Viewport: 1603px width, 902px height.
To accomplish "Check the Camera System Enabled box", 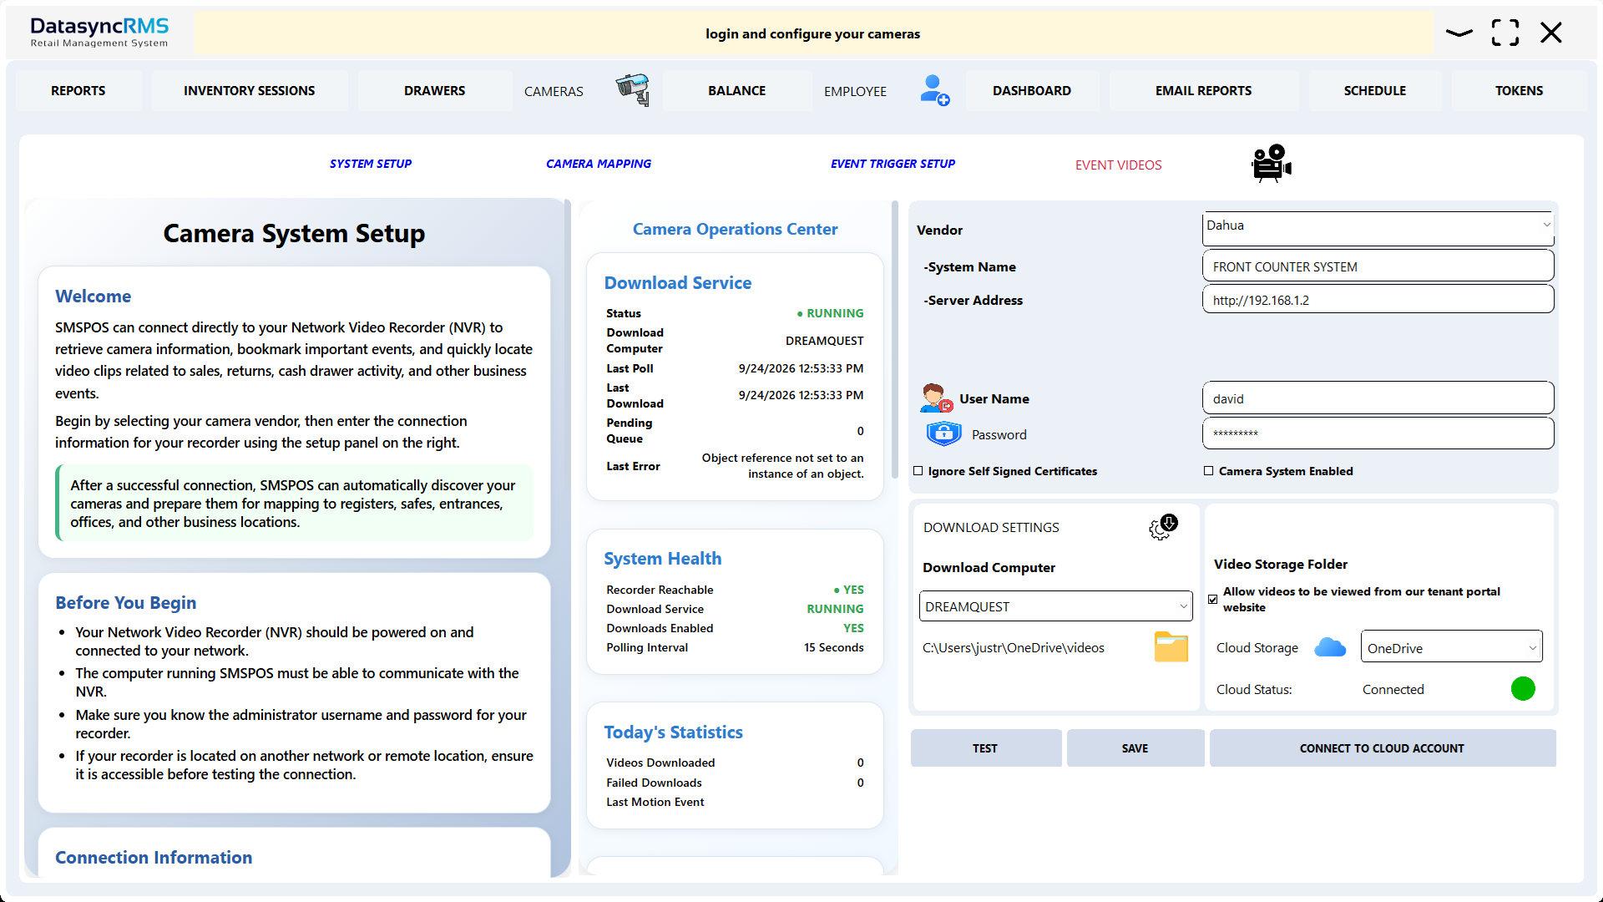I will tap(1208, 471).
